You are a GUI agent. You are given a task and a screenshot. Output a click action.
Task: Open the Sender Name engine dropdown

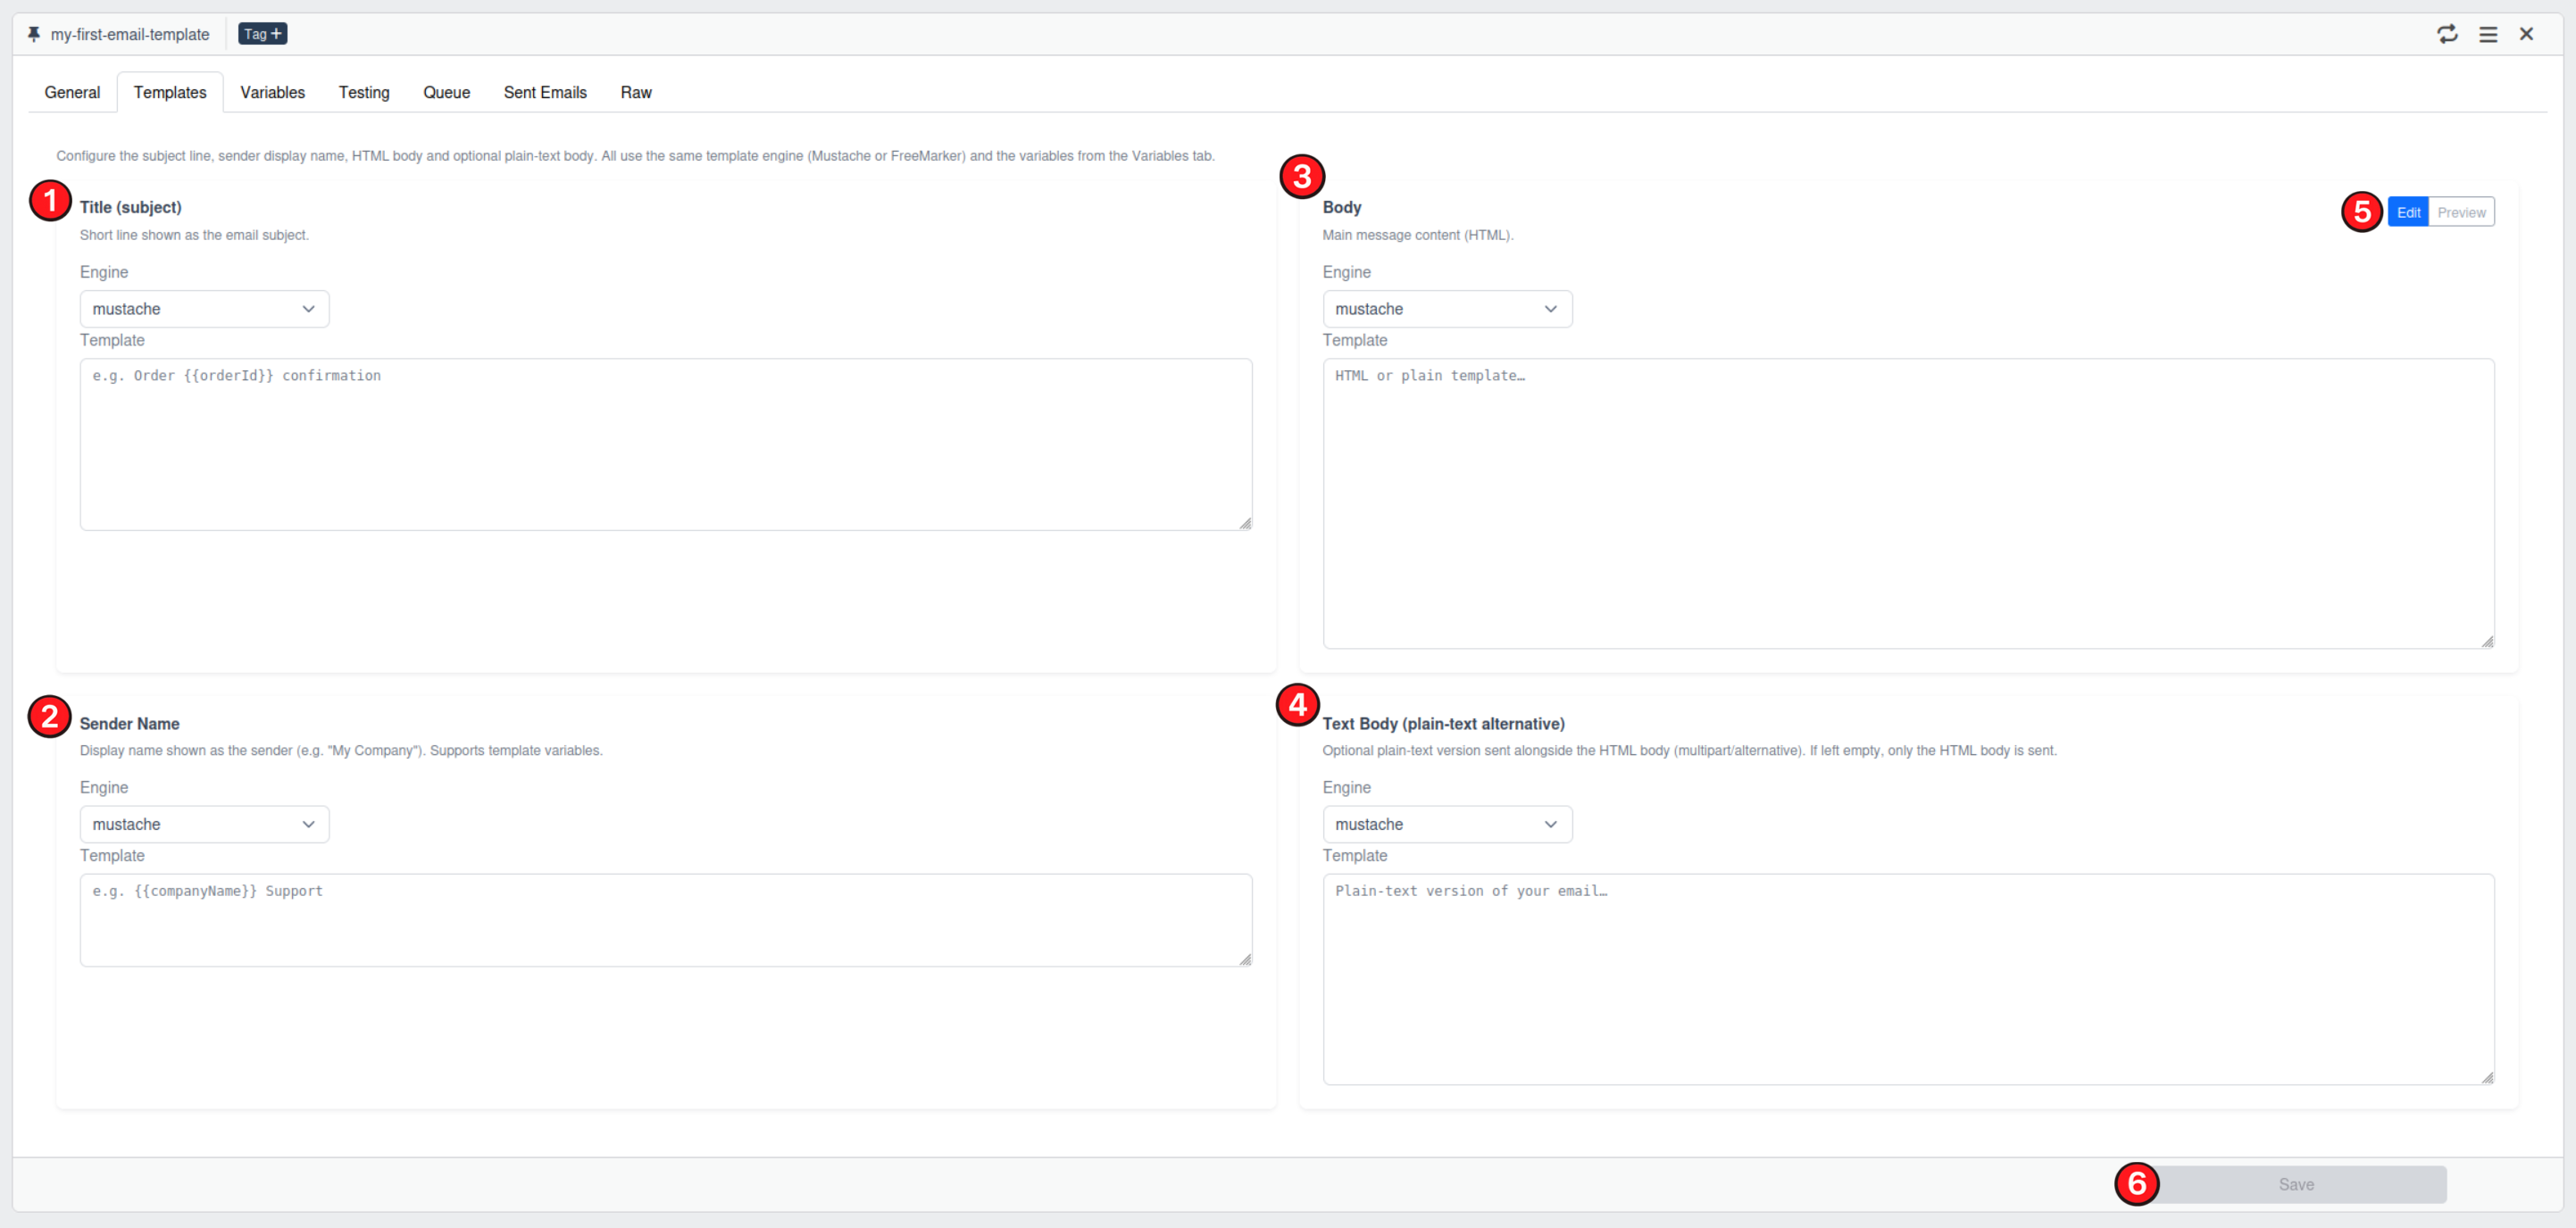tap(204, 825)
